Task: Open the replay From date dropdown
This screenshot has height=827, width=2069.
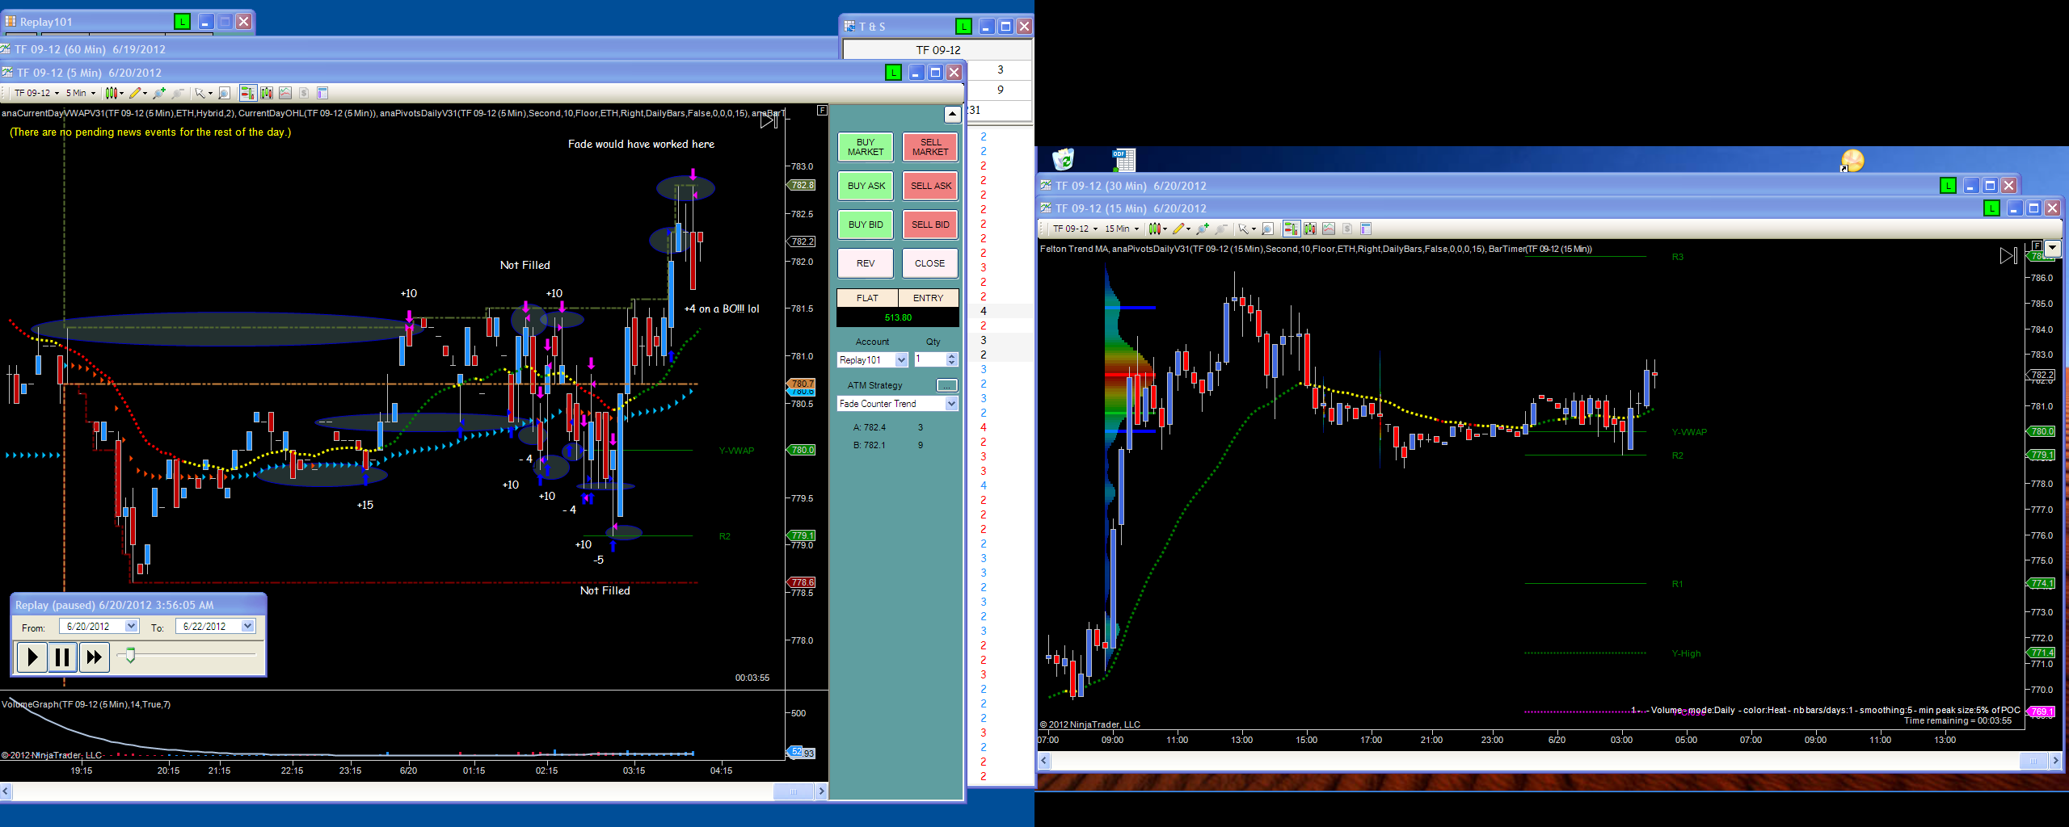Action: pos(131,626)
